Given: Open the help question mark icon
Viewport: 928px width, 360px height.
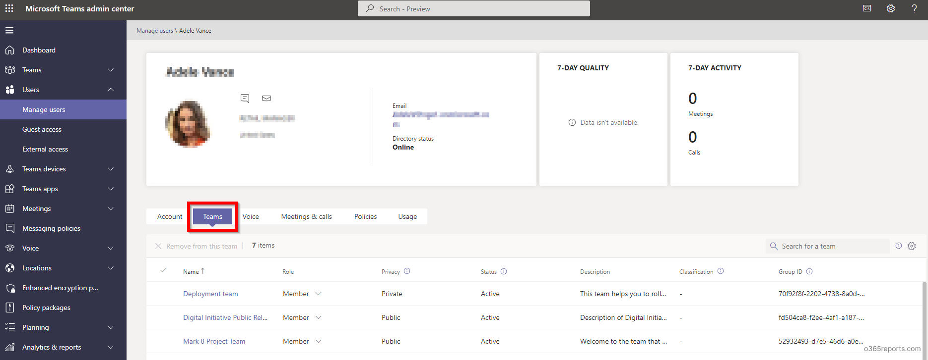Looking at the screenshot, I should point(914,8).
